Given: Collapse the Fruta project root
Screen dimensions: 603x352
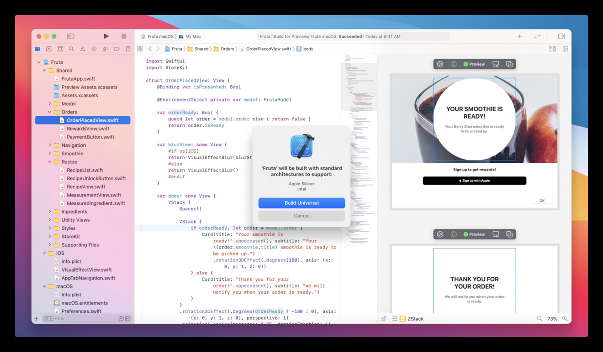Looking at the screenshot, I should (x=39, y=62).
